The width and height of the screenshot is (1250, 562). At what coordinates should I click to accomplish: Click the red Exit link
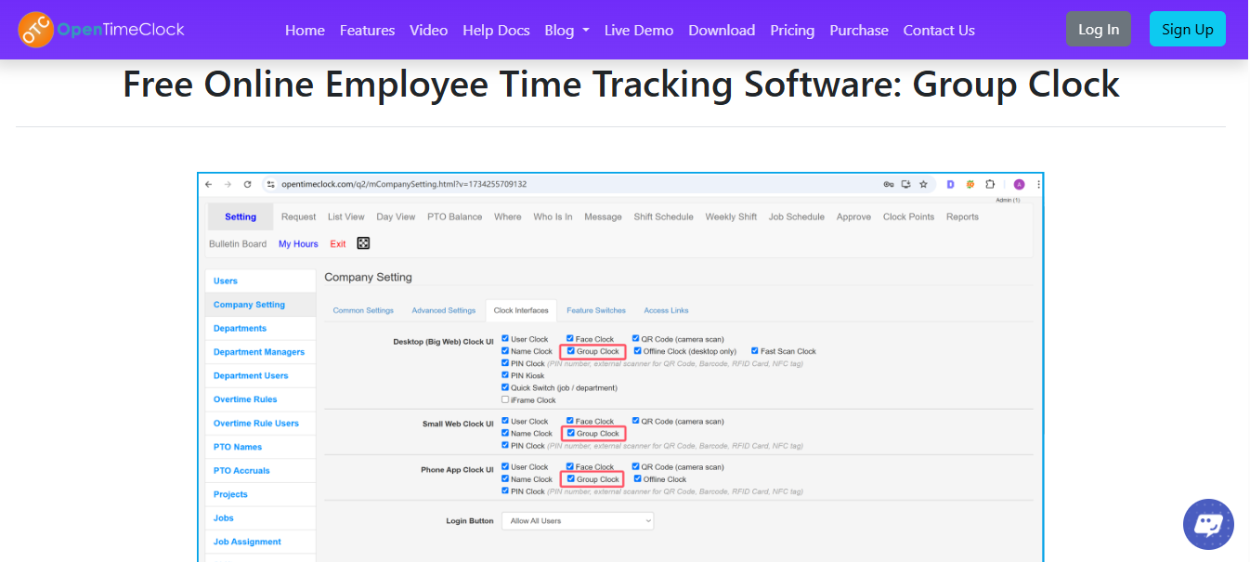point(338,243)
